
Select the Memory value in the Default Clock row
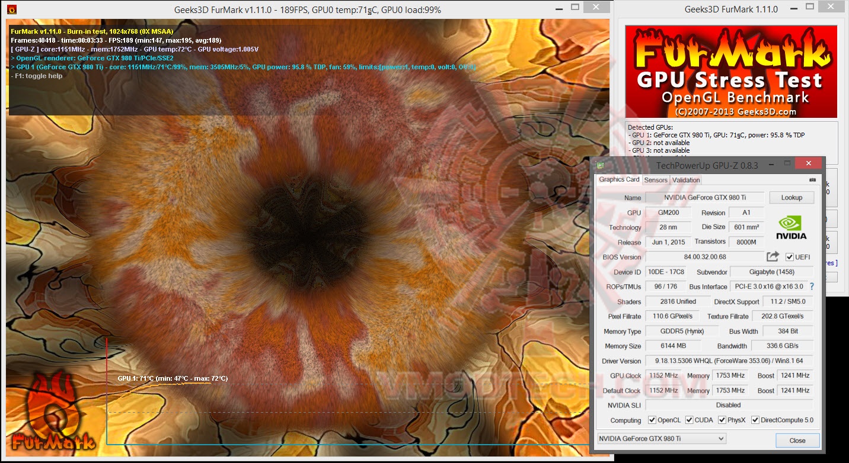tap(730, 390)
